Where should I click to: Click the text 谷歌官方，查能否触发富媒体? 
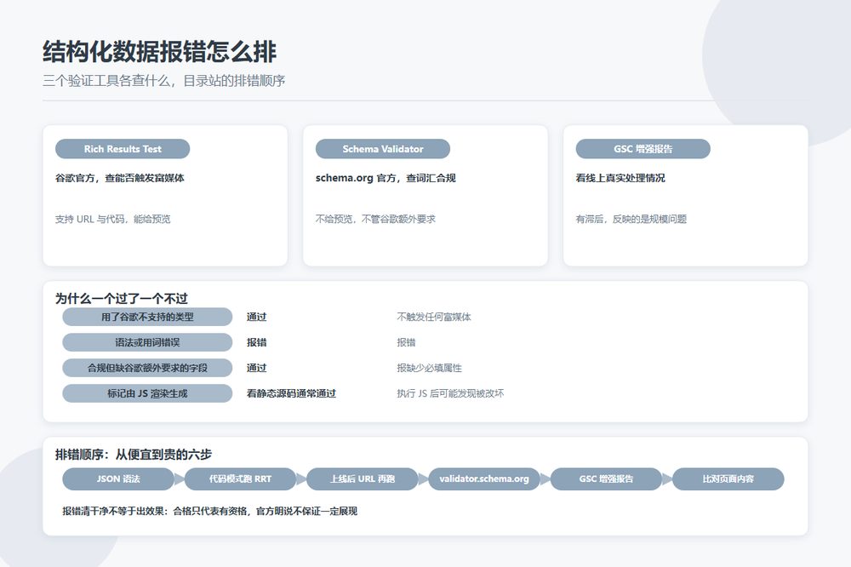point(120,178)
